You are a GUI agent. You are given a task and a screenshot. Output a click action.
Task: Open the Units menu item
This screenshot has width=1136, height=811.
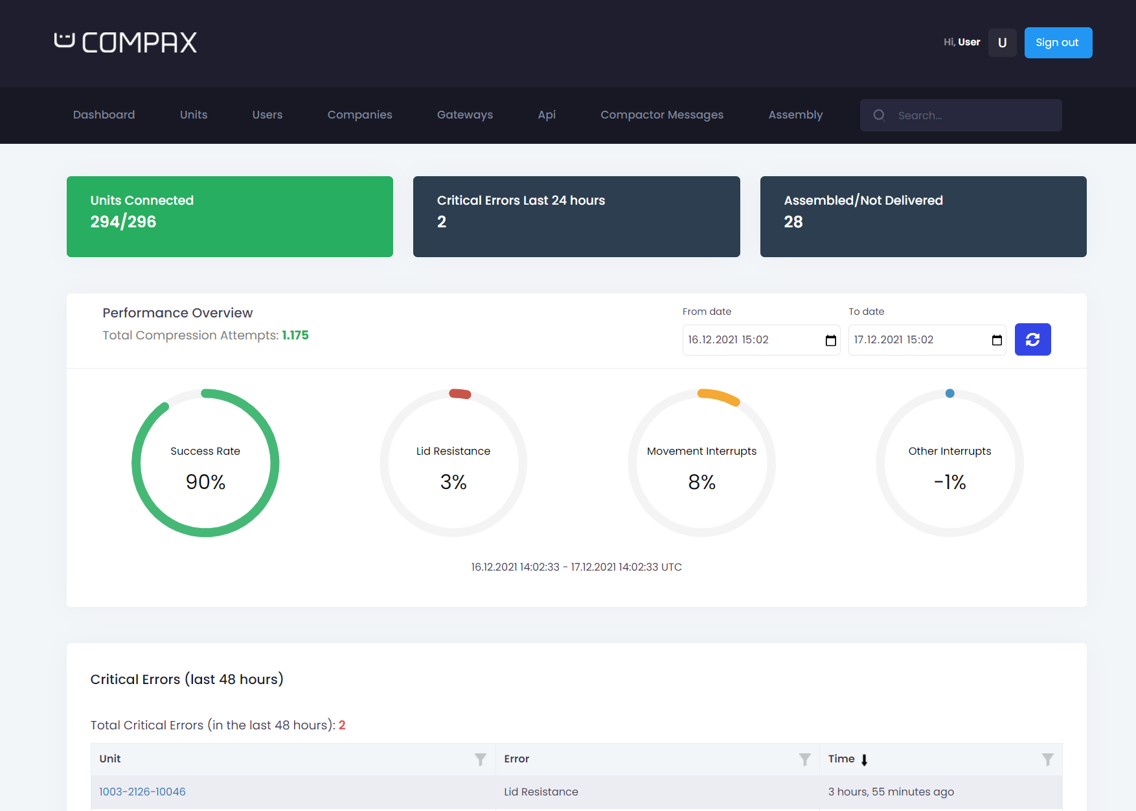point(194,115)
